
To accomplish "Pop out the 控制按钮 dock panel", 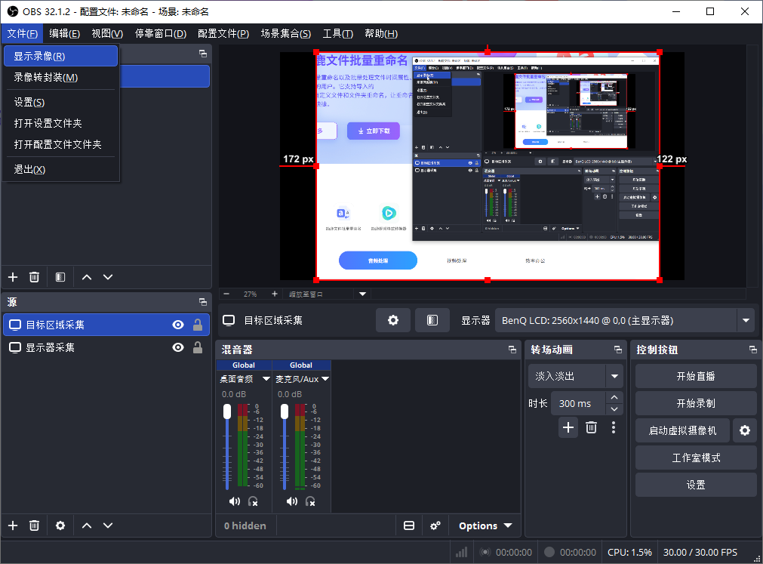I will click(752, 350).
